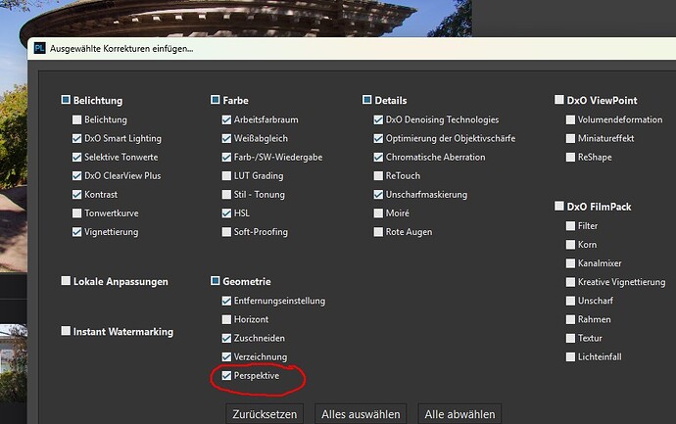Uncheck Entfernungseinstellung
Image resolution: width=676 pixels, height=424 pixels.
pyautogui.click(x=226, y=301)
